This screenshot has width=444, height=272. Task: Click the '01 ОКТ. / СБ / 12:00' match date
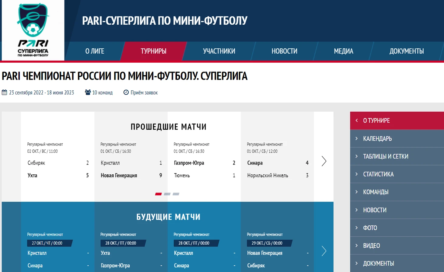tap(262, 151)
